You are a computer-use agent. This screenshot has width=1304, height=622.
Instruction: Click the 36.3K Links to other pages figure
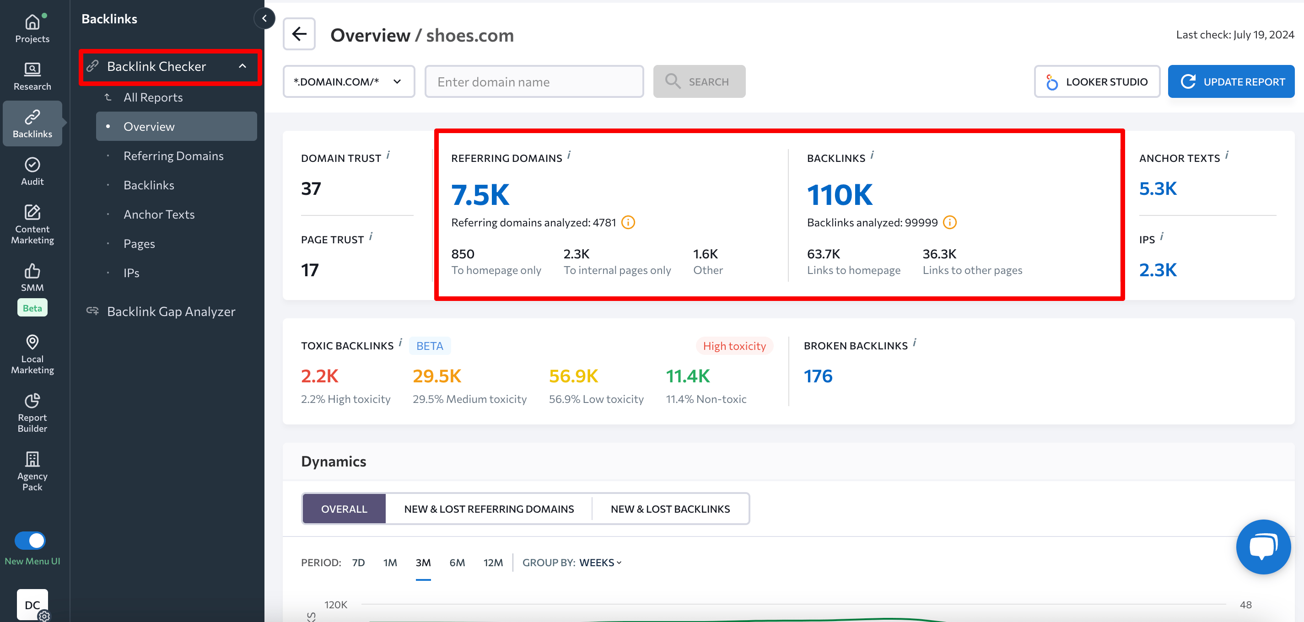pos(939,253)
